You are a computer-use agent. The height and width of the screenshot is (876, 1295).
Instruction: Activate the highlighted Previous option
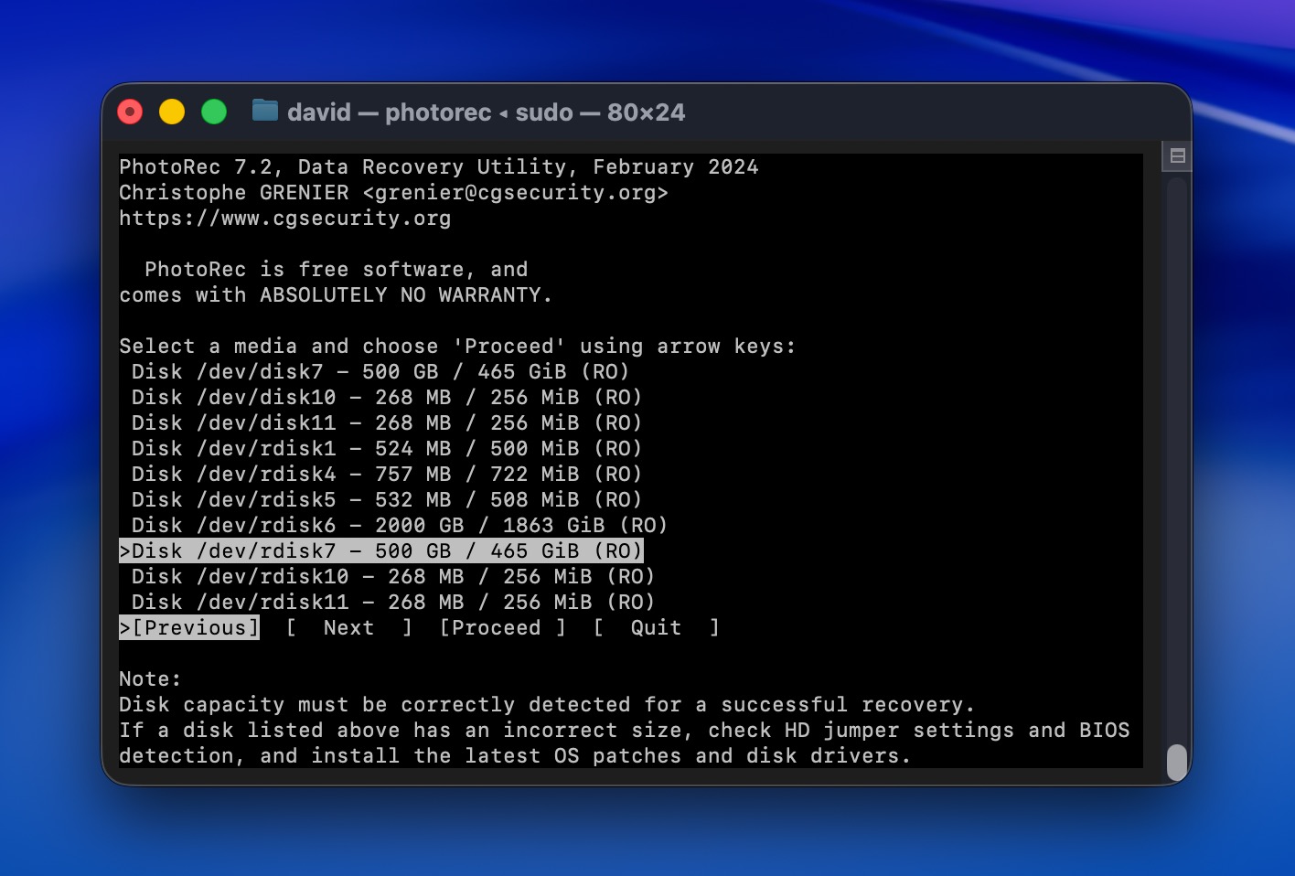pos(189,627)
